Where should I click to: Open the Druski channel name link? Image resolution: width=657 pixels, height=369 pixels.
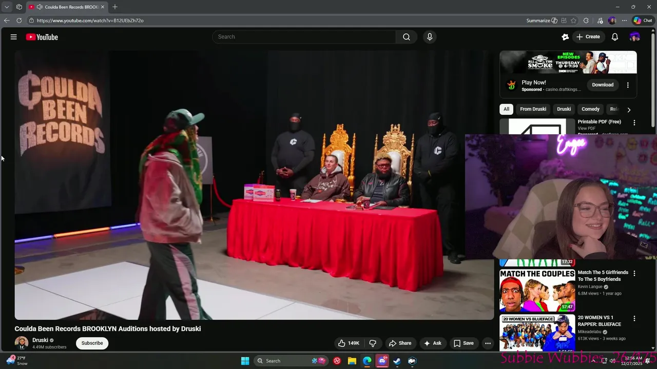pyautogui.click(x=40, y=340)
